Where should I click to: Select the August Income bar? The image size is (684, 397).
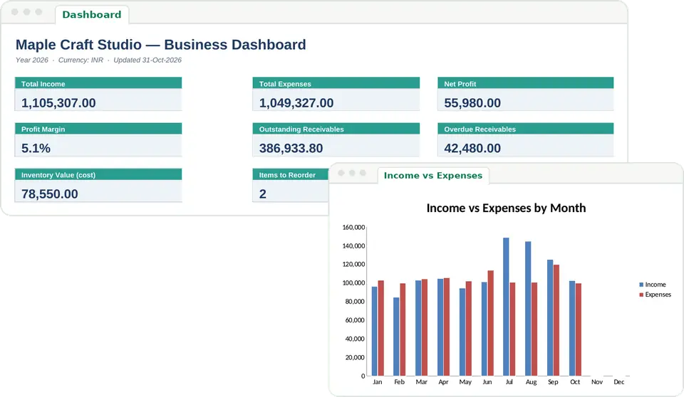click(x=528, y=309)
